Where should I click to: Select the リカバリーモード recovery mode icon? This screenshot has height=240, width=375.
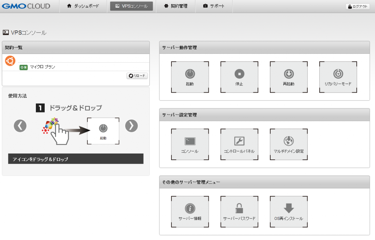coord(338,77)
